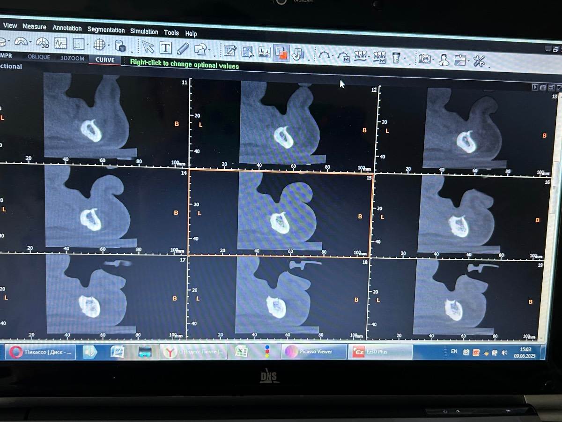Select the manual arch curve tool
The height and width of the screenshot is (422, 562).
point(343,56)
